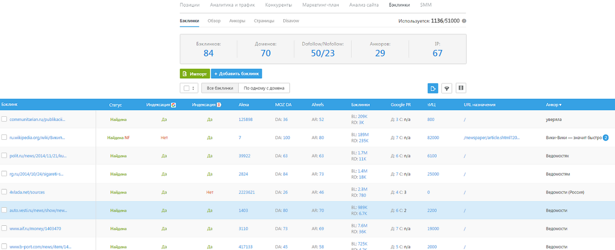Click the green Импорт button

(x=195, y=74)
